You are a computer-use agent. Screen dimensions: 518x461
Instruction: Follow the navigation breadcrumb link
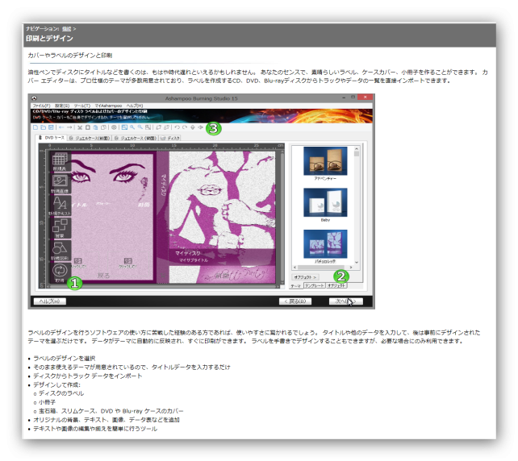tap(66, 29)
